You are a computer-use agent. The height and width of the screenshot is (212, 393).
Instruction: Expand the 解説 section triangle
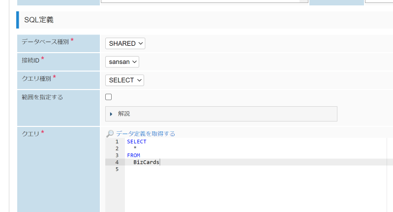click(x=112, y=114)
